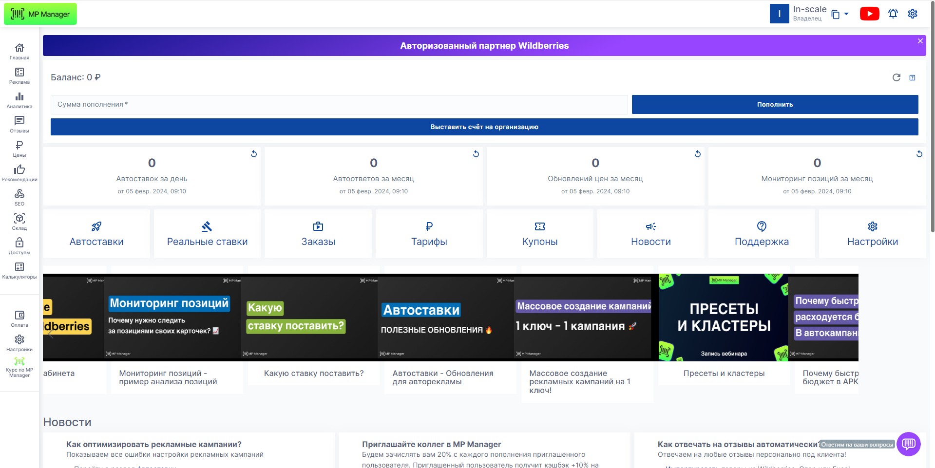Open SEO tools in sidebar
This screenshot has height=468, width=935.
point(19,197)
